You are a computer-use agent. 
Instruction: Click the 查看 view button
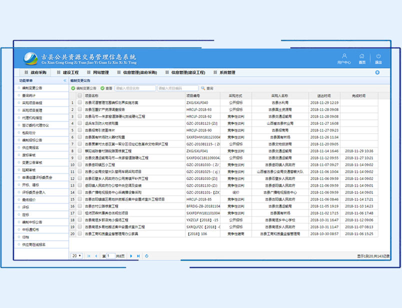[106, 88]
